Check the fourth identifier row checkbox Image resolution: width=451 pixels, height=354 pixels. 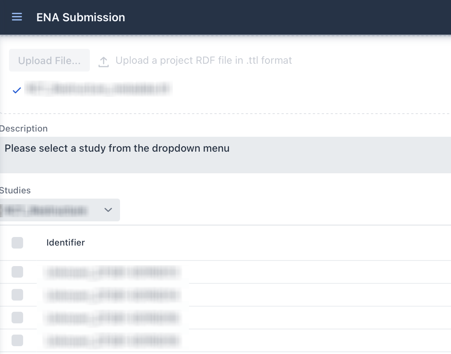pyautogui.click(x=17, y=340)
